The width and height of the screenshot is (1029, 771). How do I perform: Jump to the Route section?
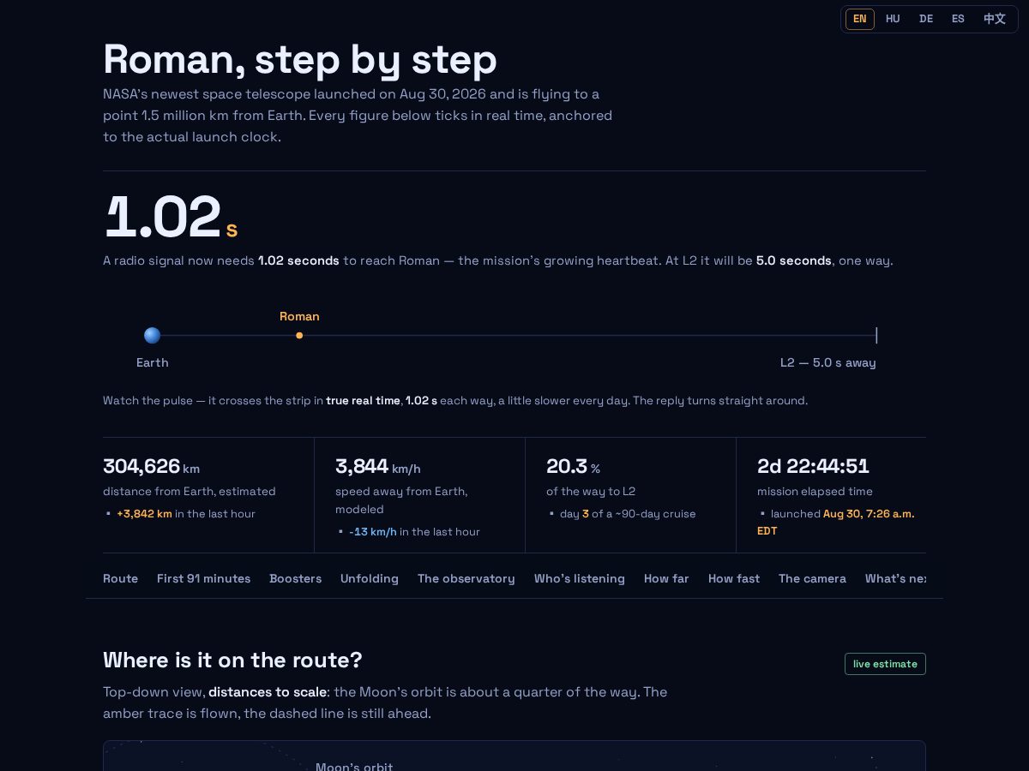(x=120, y=578)
